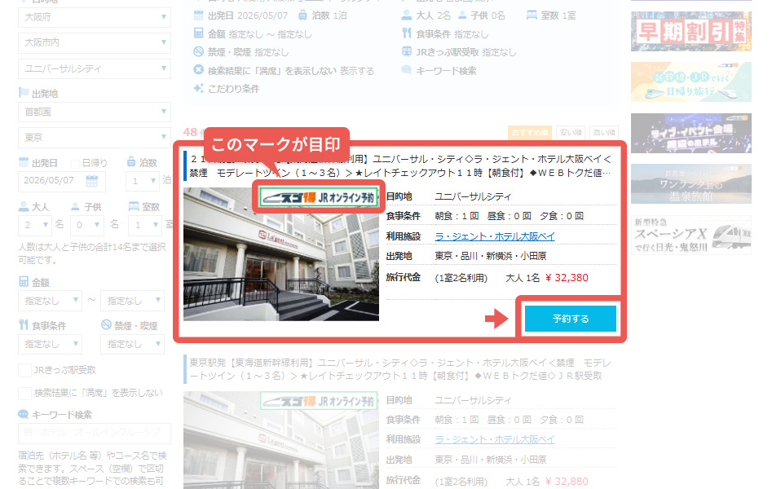Open the スペーシアX 日光・鬼怒川 banner

point(691,235)
